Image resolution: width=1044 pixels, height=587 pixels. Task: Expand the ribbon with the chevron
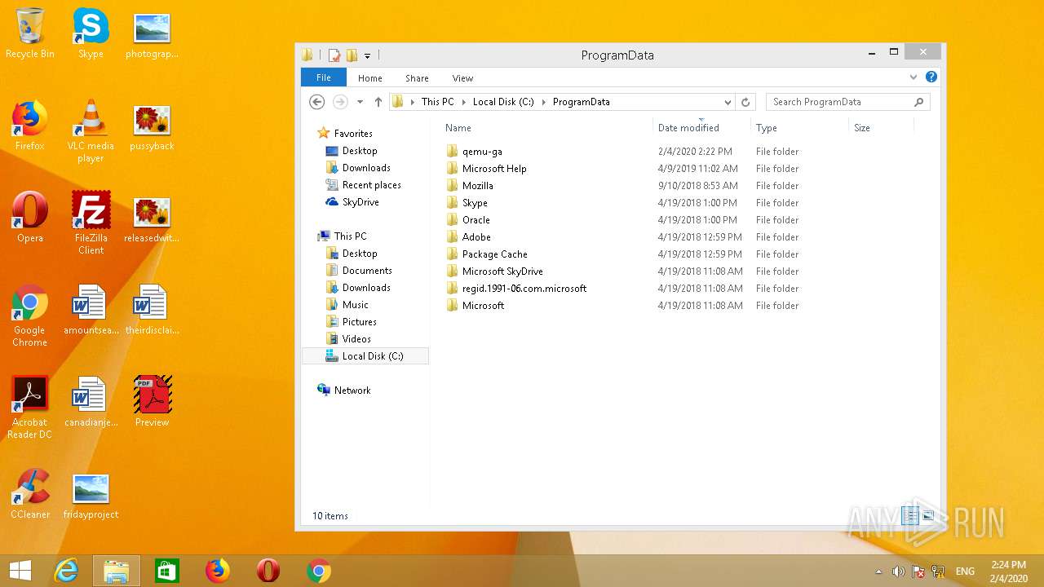tap(913, 77)
